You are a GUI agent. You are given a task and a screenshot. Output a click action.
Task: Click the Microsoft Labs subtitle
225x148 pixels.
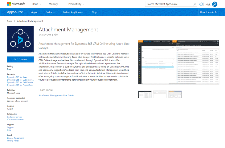tap(48, 35)
